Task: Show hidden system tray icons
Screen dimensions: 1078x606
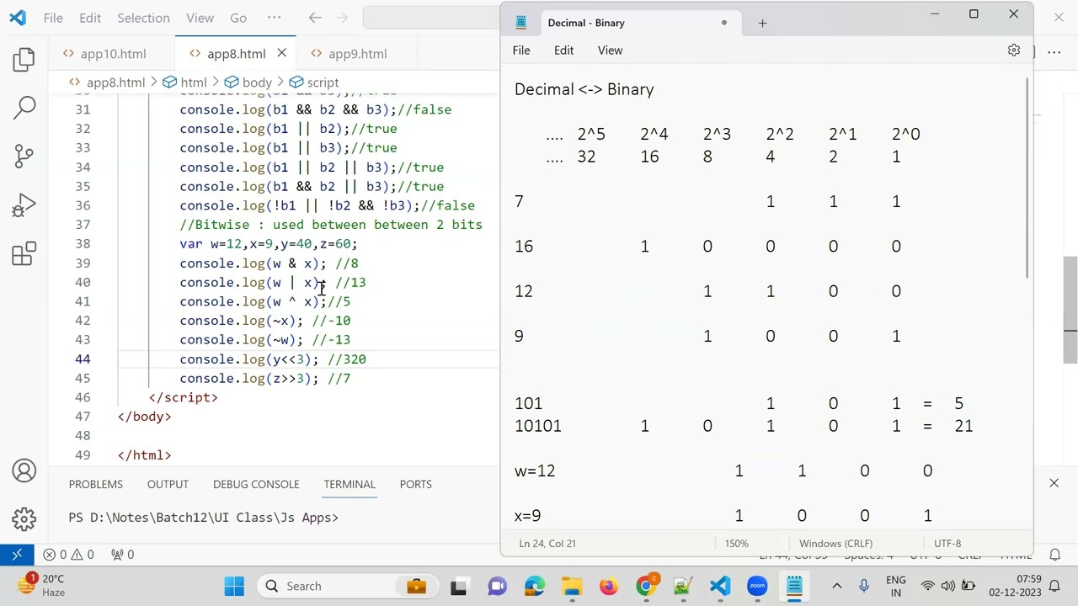Action: coord(837,586)
